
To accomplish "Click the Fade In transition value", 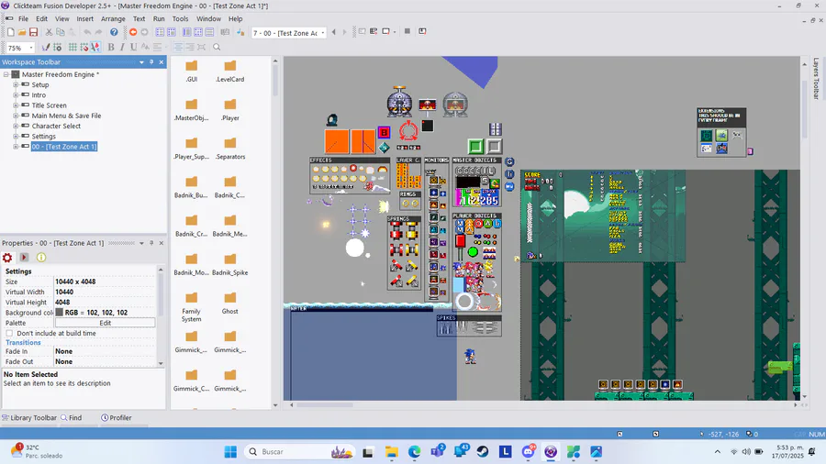I will pyautogui.click(x=106, y=351).
